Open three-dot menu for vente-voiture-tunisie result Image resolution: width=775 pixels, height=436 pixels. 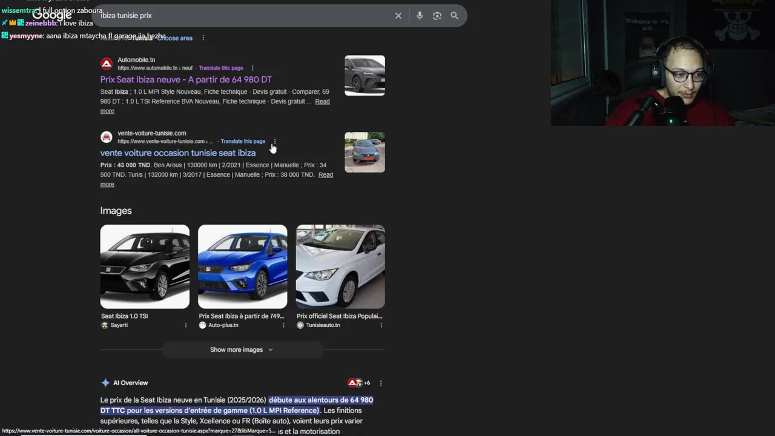(x=274, y=141)
